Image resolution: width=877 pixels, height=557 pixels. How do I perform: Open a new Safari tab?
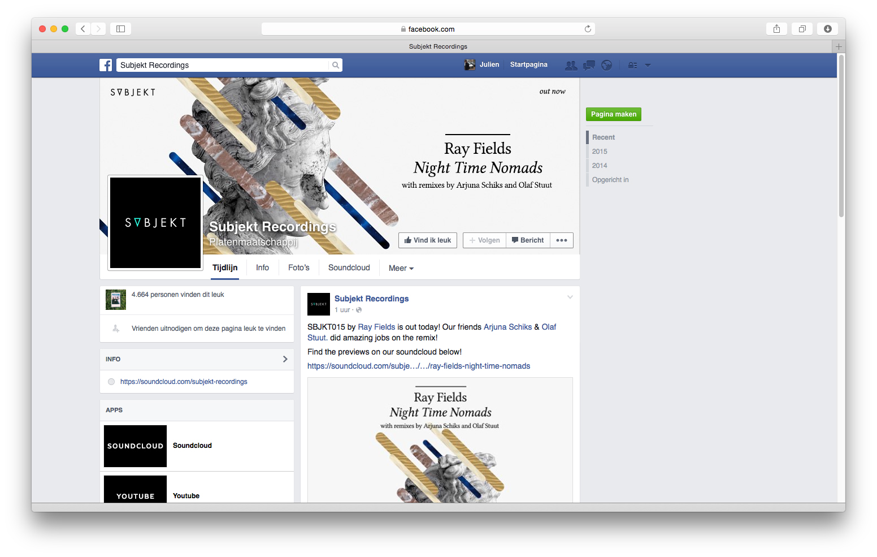(x=839, y=46)
